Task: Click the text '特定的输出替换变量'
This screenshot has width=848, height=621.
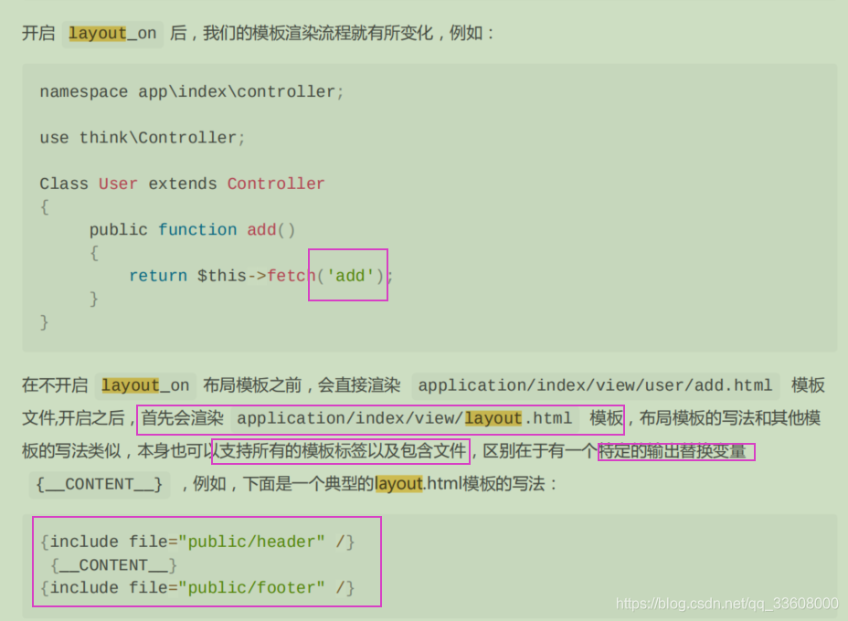Action: point(673,451)
